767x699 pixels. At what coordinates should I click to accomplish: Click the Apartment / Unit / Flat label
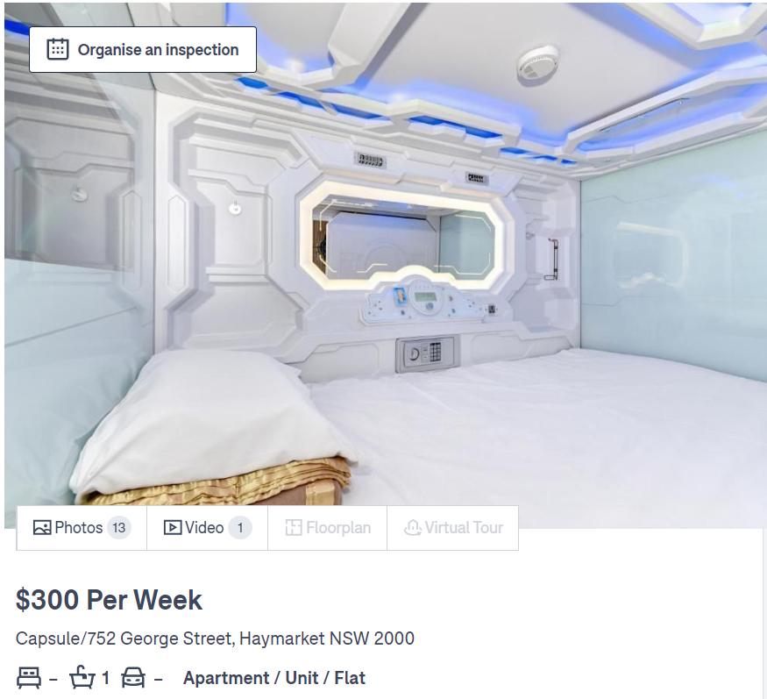coord(274,678)
